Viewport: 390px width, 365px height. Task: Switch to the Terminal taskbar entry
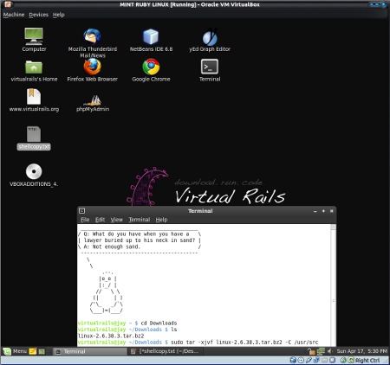[x=90, y=351]
